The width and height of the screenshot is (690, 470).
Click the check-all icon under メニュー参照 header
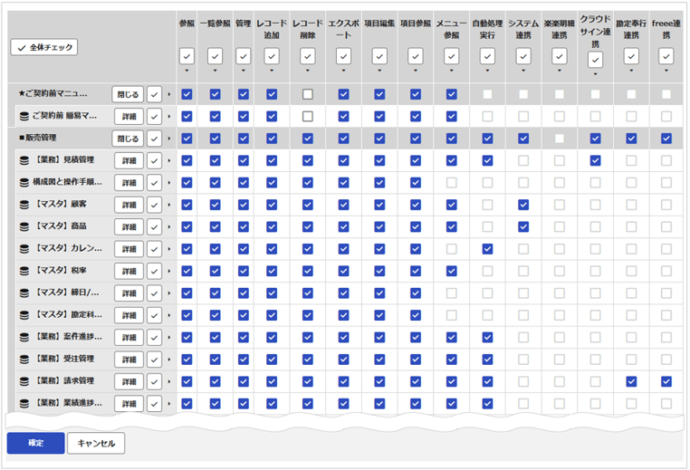[x=452, y=56]
